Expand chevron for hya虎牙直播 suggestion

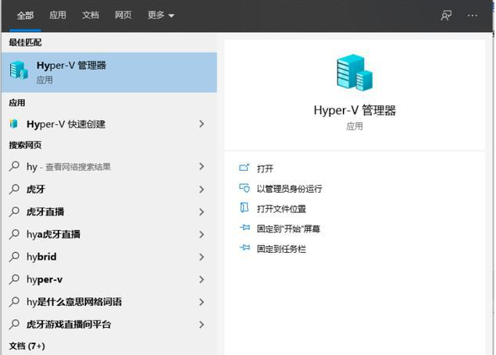(x=202, y=235)
